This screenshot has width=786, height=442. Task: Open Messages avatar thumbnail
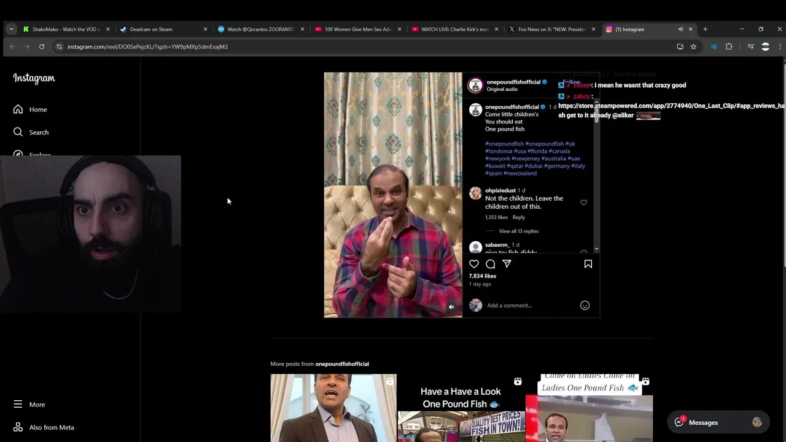pyautogui.click(x=757, y=422)
